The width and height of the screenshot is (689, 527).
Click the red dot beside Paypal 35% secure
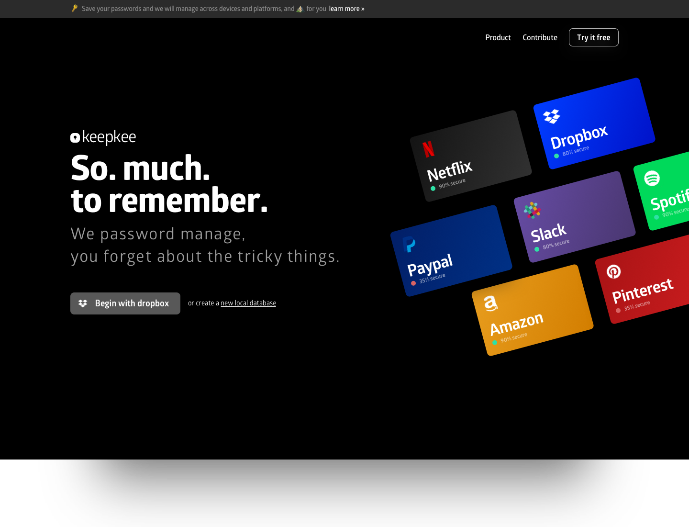coord(413,283)
